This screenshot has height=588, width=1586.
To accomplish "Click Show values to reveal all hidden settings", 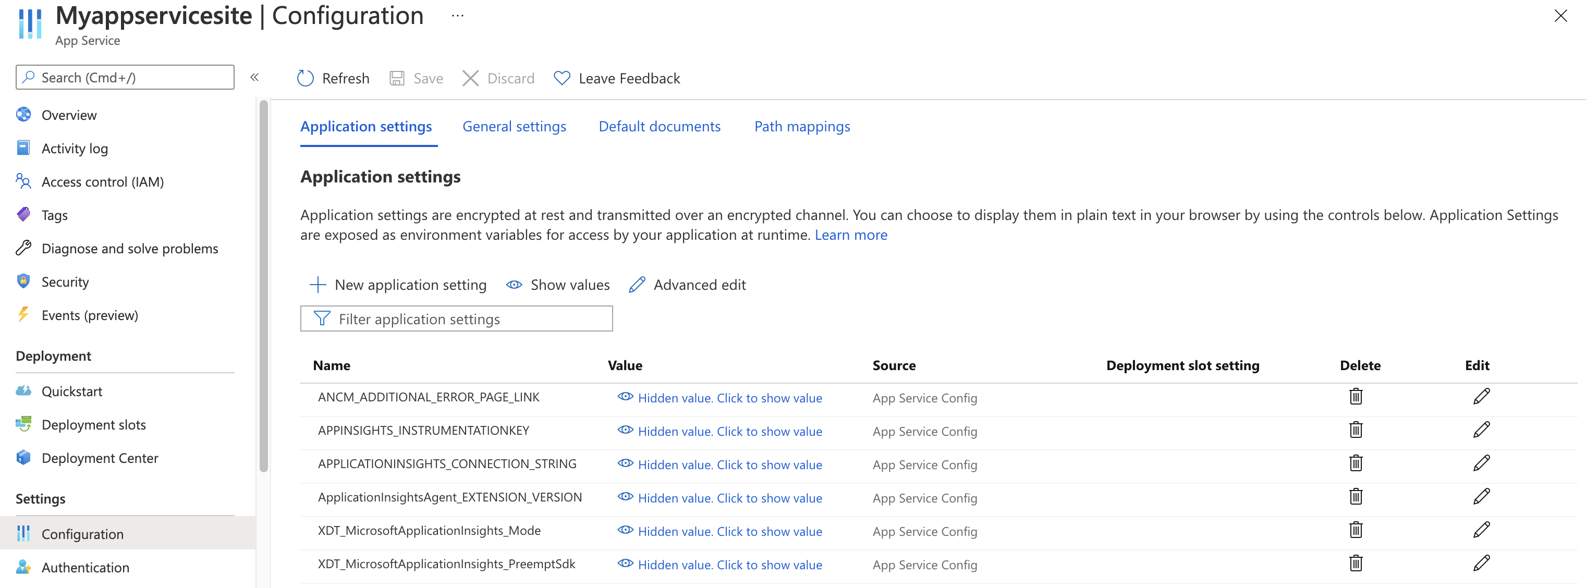I will point(560,285).
